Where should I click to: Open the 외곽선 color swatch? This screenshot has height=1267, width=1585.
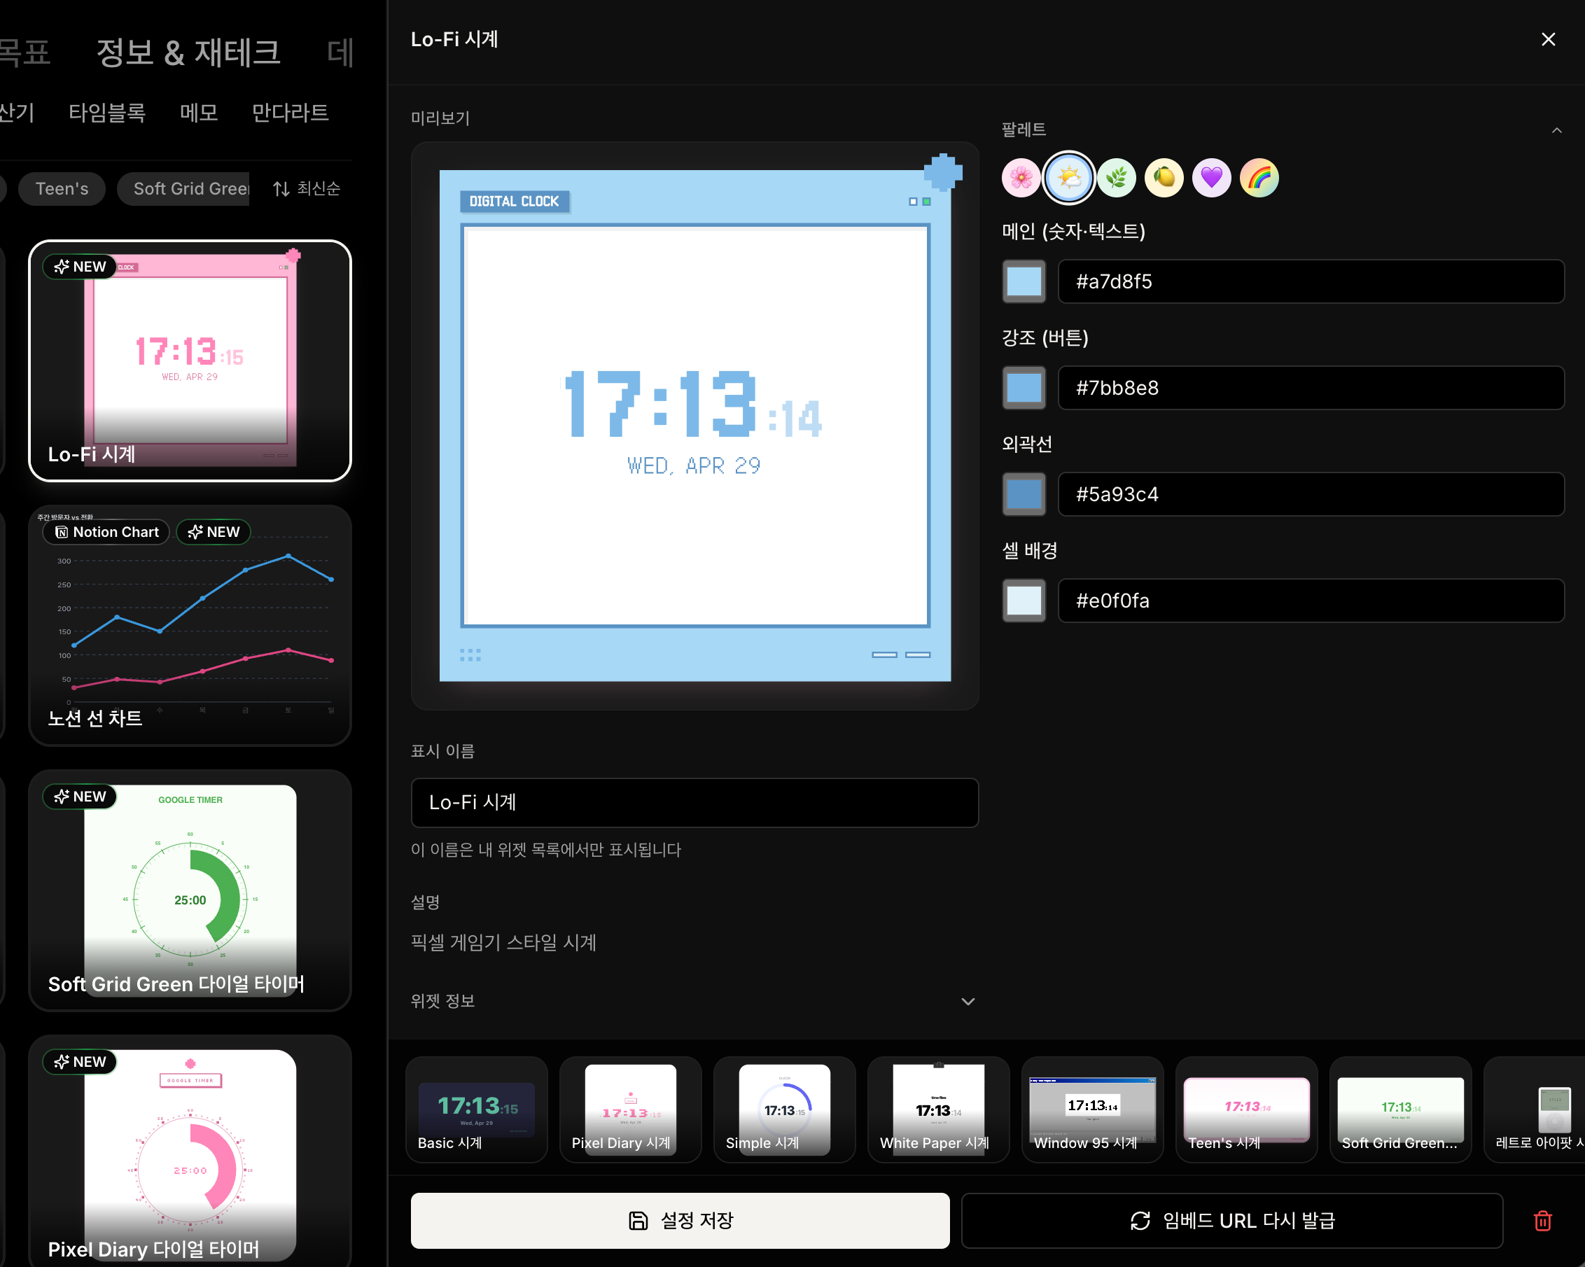click(x=1024, y=494)
